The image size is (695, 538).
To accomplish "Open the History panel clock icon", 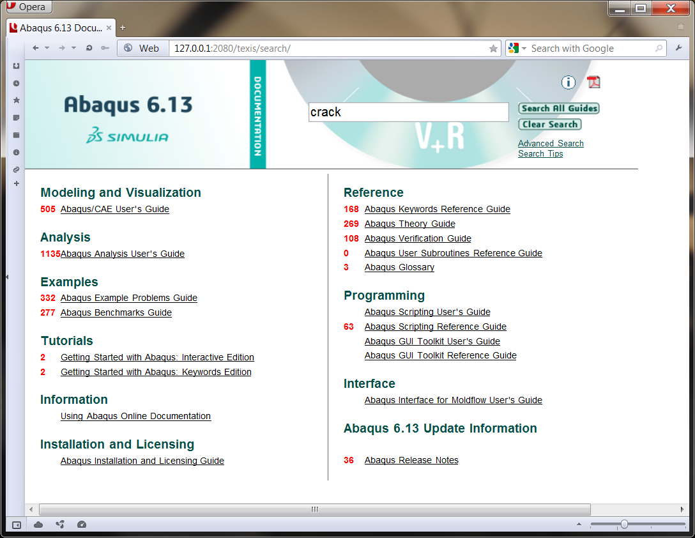I will coord(17,83).
